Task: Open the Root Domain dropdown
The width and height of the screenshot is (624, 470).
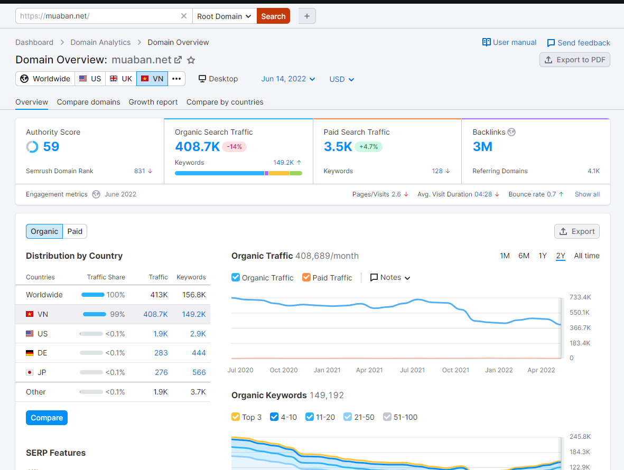Action: pos(225,16)
